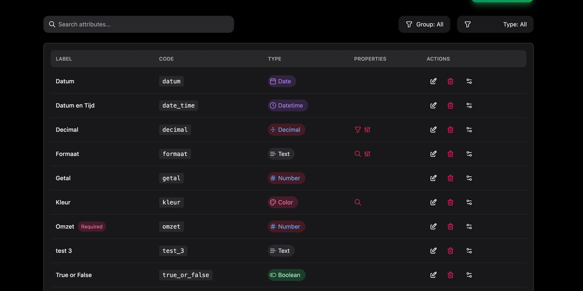Image resolution: width=583 pixels, height=291 pixels.
Task: Click the date_time code chip
Action: pos(178,106)
